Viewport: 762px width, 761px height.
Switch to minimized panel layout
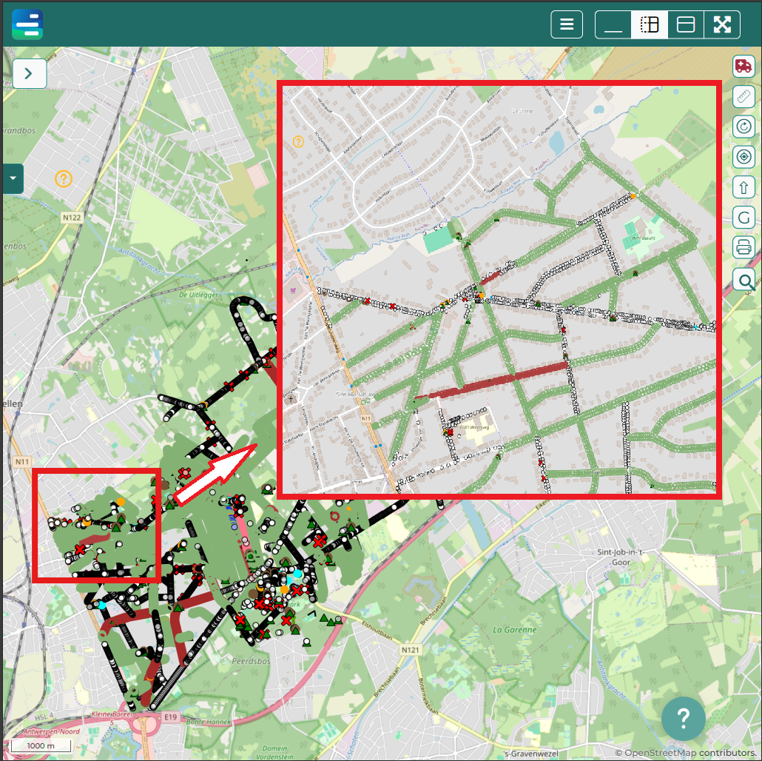(x=613, y=24)
